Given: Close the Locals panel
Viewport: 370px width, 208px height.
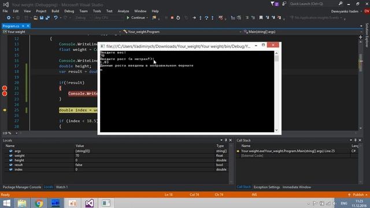Looking at the screenshot, I should point(231,140).
